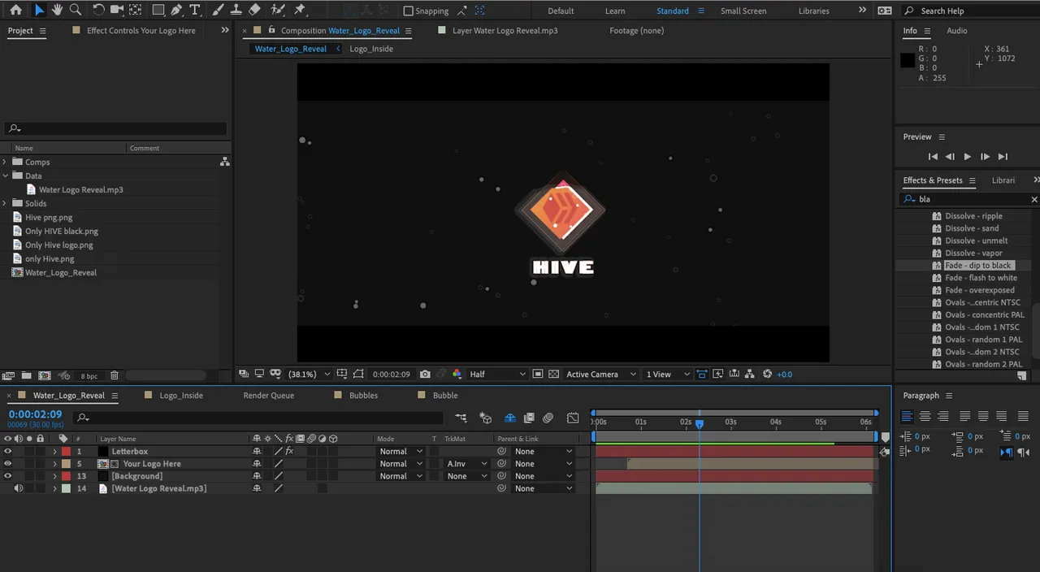Hide the [Background] layer

point(8,476)
